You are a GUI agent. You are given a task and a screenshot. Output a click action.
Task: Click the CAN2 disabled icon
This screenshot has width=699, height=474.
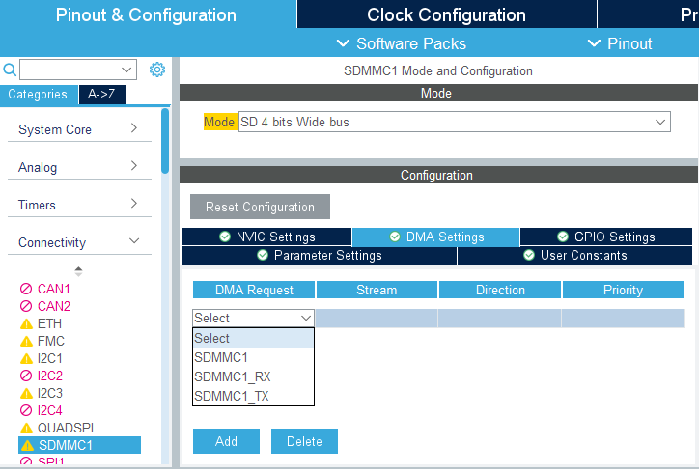click(x=26, y=306)
